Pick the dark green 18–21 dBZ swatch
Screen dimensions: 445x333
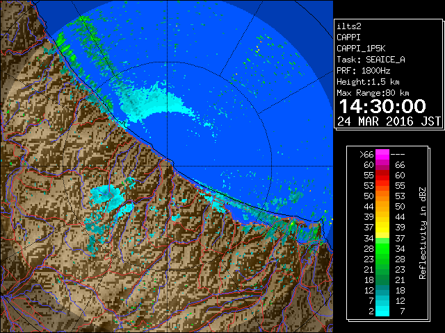tap(382, 280)
